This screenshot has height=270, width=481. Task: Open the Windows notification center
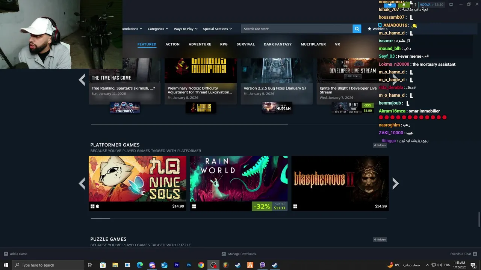click(473, 265)
